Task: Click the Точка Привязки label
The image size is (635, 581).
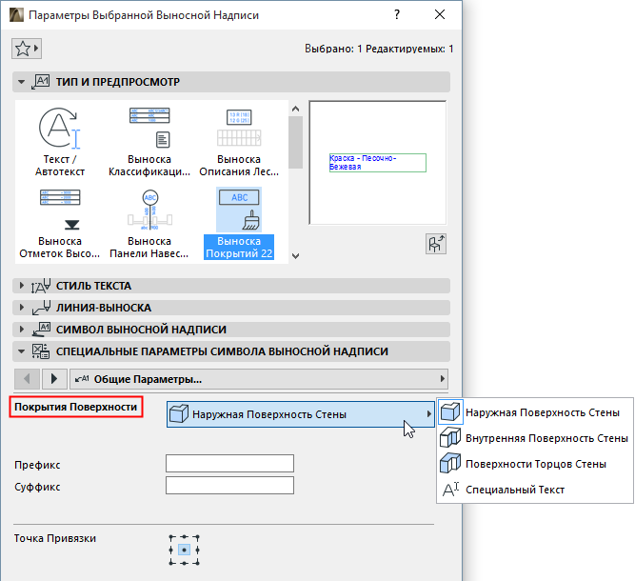Action: point(55,538)
